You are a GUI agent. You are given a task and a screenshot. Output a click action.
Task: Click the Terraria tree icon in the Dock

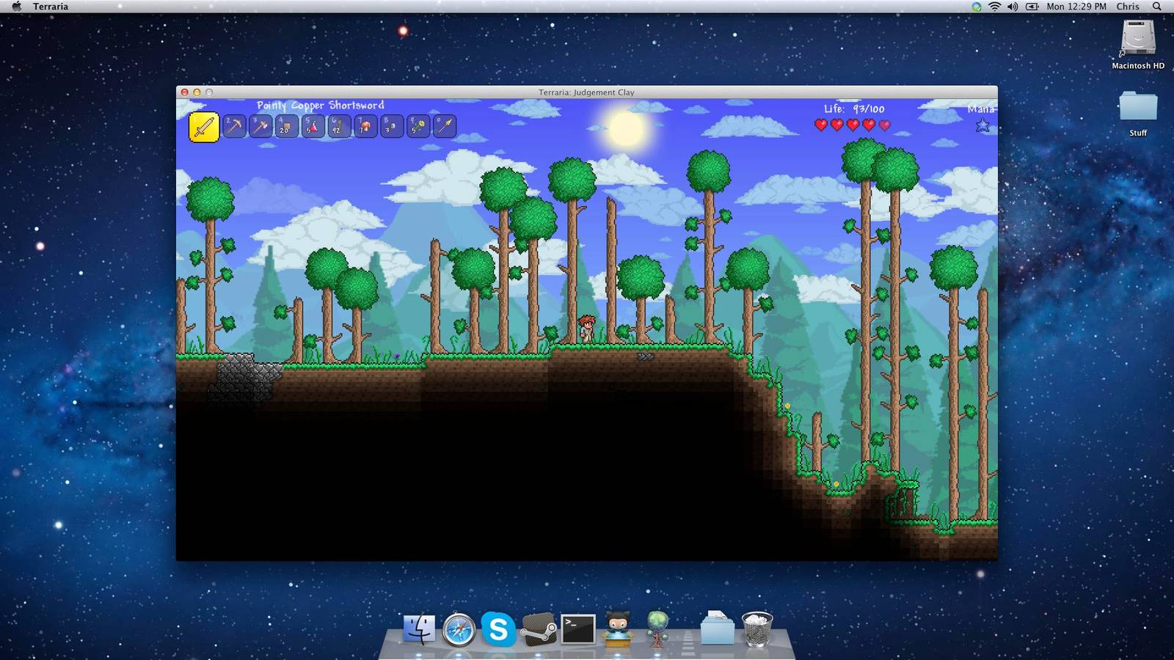657,629
